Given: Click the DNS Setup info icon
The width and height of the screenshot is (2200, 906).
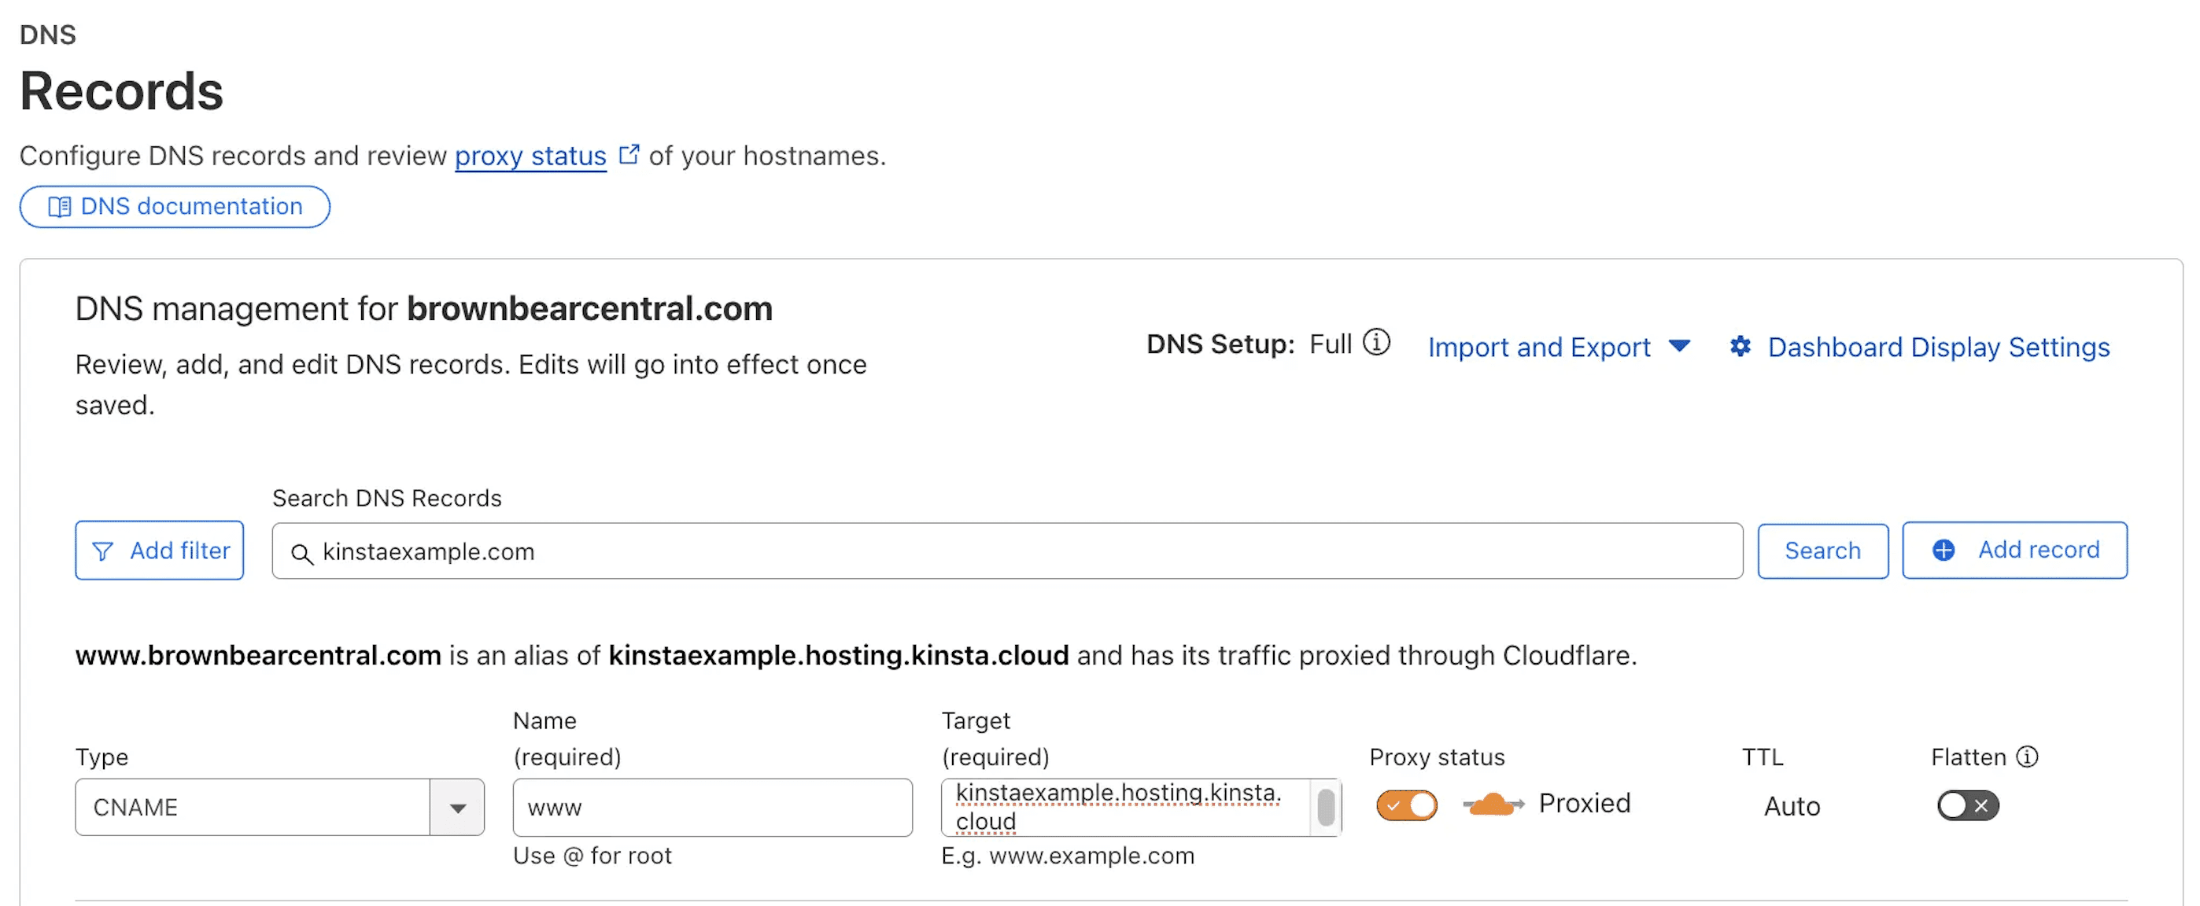Looking at the screenshot, I should 1376,342.
